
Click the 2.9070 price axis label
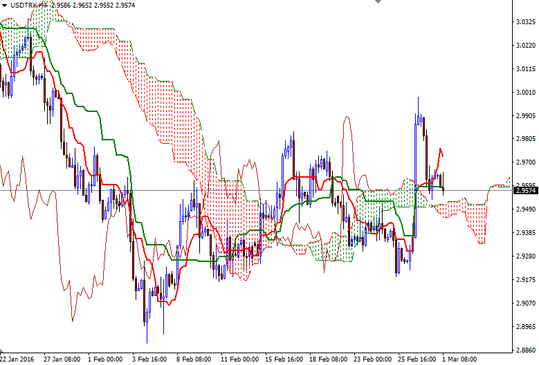(x=526, y=303)
